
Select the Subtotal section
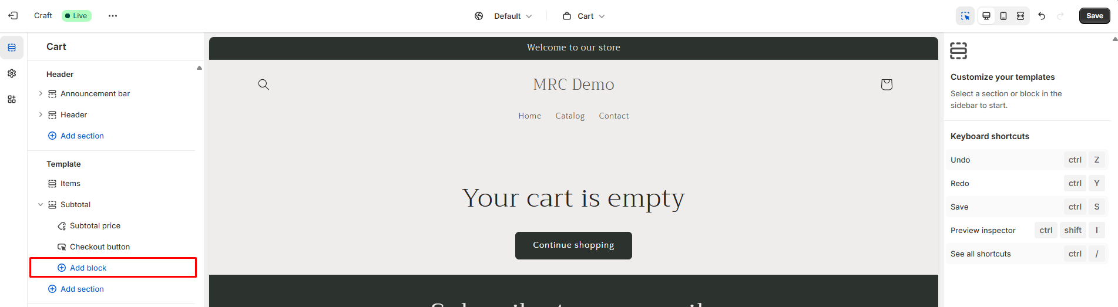pos(75,204)
